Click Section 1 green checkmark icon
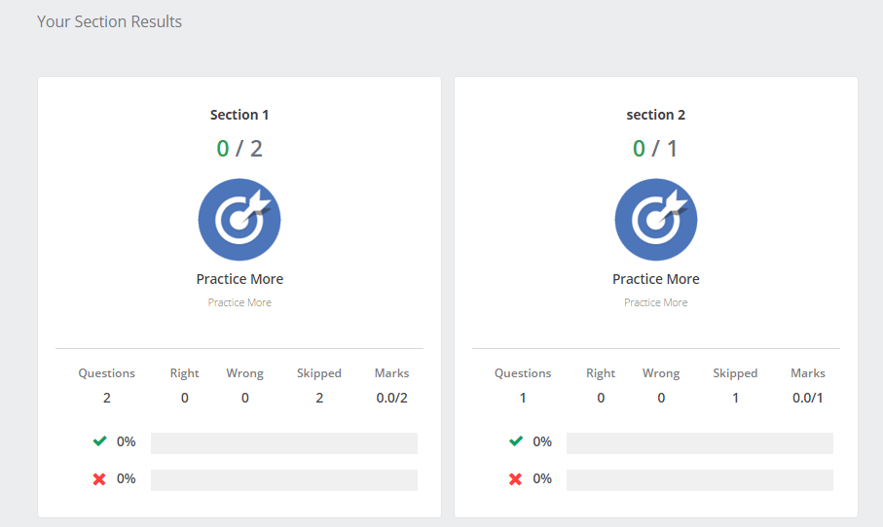Screen dimensions: 883x527 [99, 440]
